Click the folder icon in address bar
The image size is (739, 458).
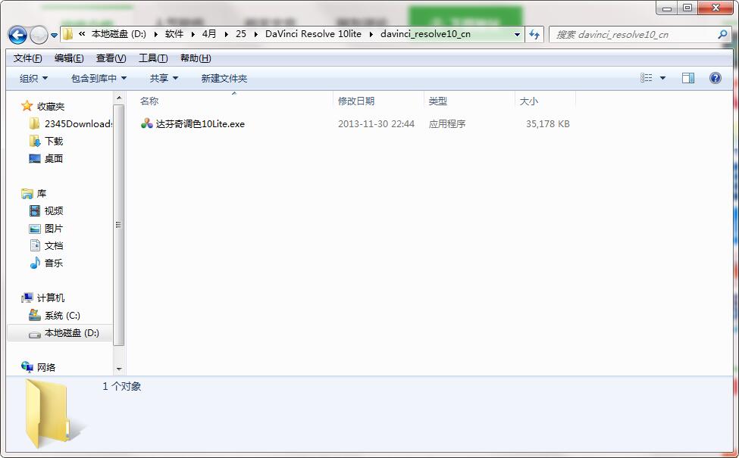coord(68,34)
